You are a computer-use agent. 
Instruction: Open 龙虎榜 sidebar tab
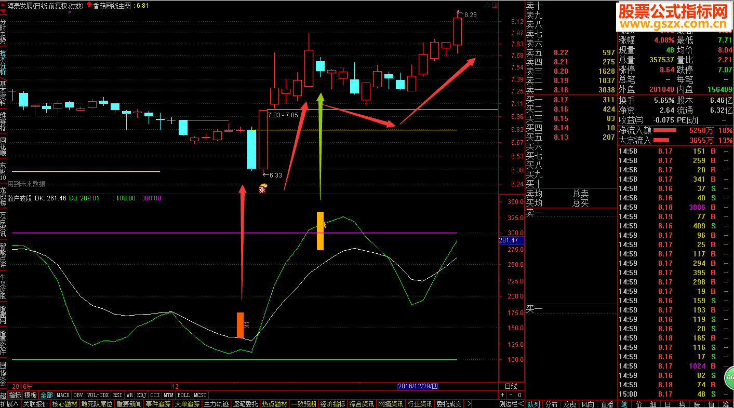(x=3, y=197)
